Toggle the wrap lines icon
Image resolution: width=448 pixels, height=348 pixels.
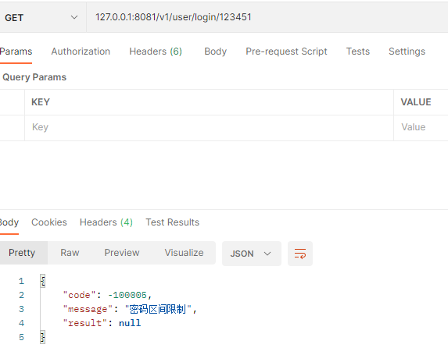pyautogui.click(x=300, y=254)
